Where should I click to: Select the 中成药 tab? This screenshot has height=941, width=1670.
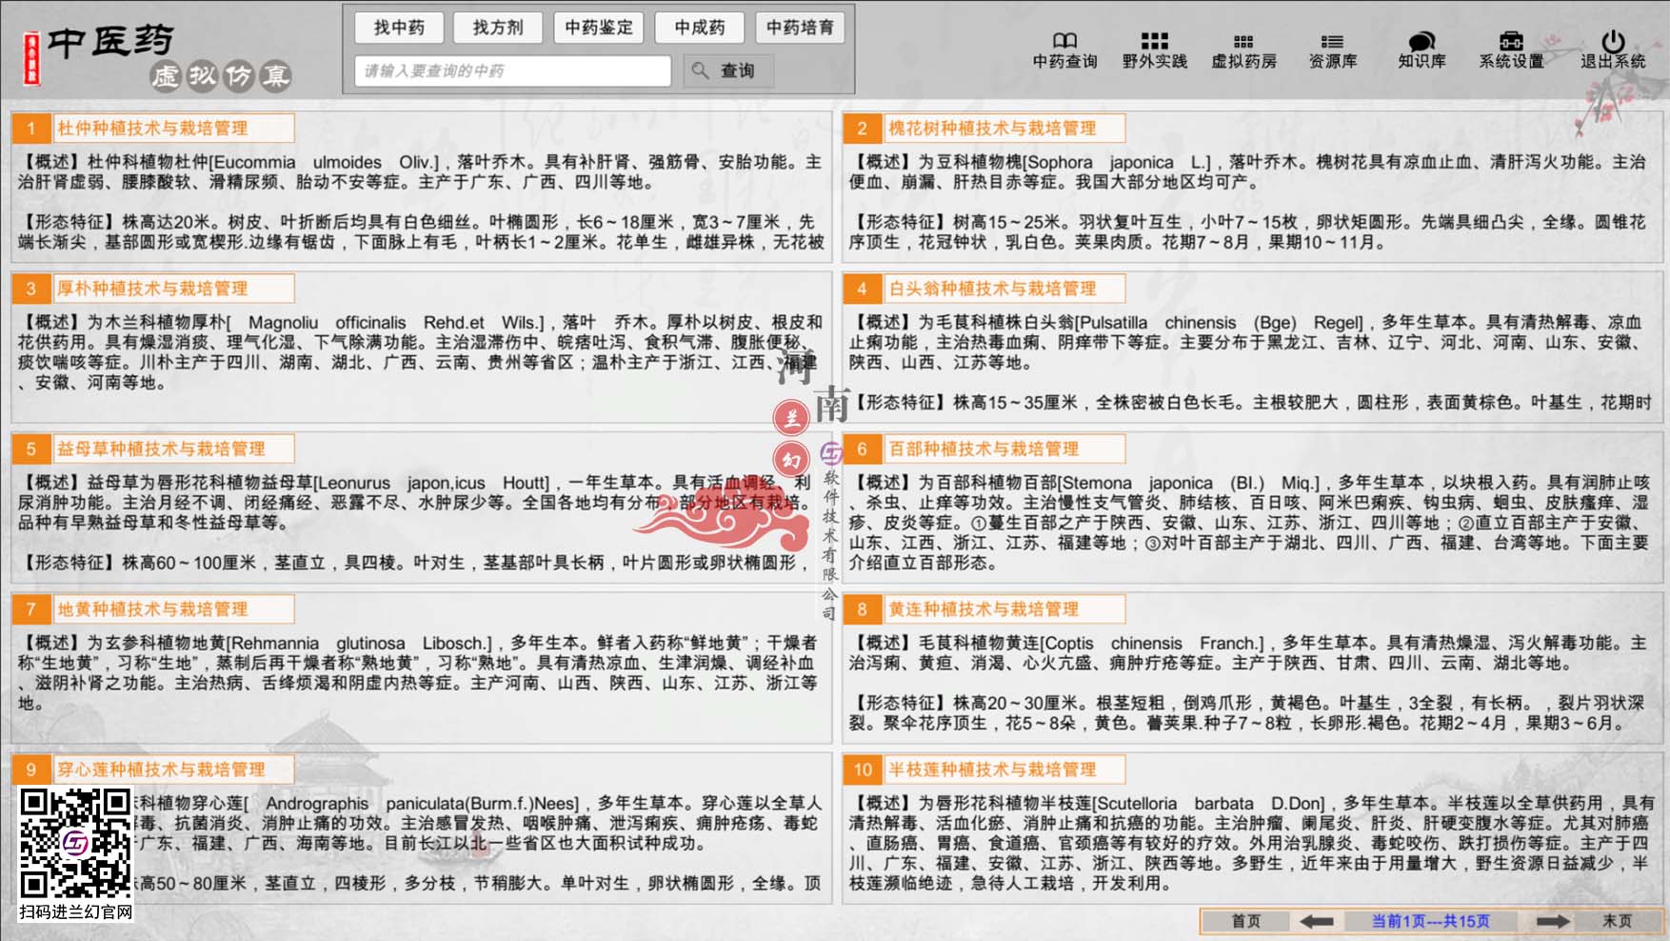pyautogui.click(x=700, y=28)
